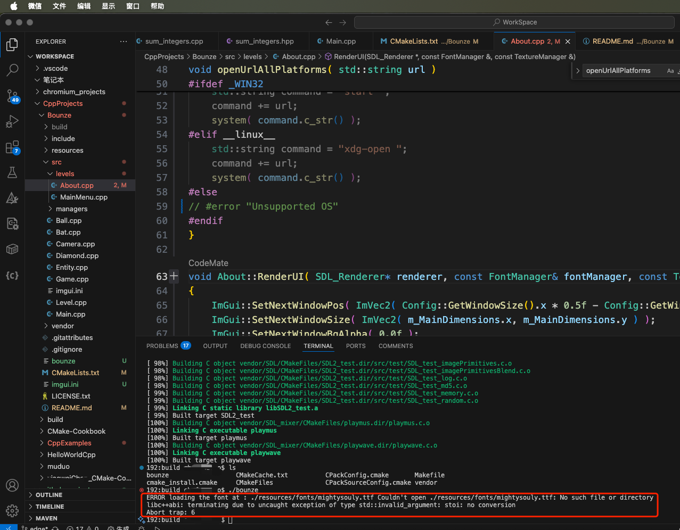Viewport: 680px width, 530px height.
Task: Switch to the README.md editor tab
Action: 628,41
